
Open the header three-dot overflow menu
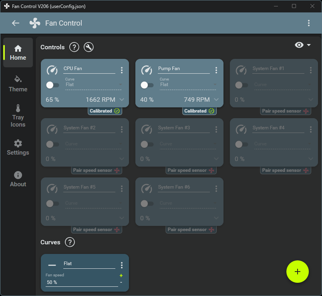(x=309, y=23)
